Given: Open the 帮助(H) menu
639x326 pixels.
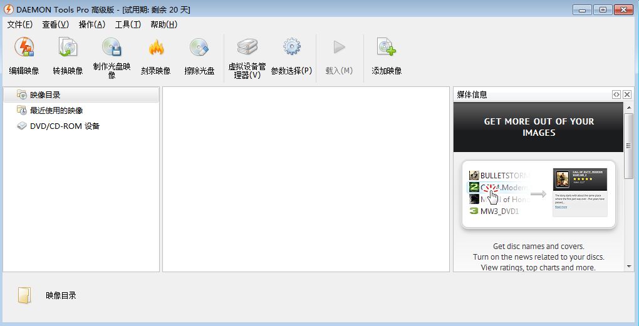Looking at the screenshot, I should 164,24.
